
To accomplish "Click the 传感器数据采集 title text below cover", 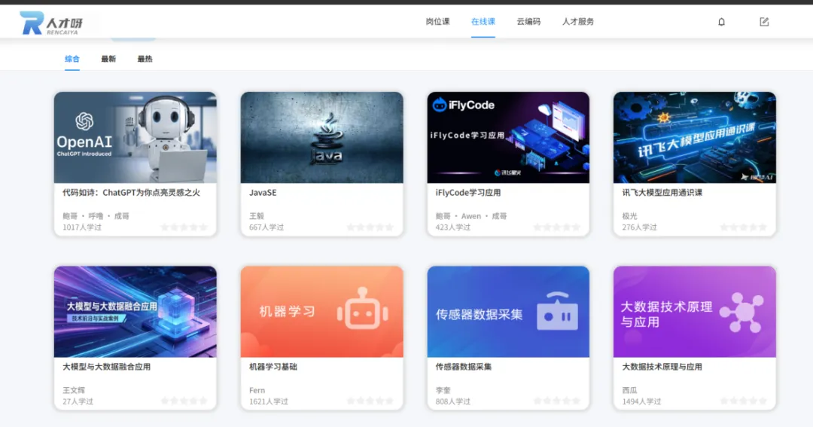I will pyautogui.click(x=464, y=367).
